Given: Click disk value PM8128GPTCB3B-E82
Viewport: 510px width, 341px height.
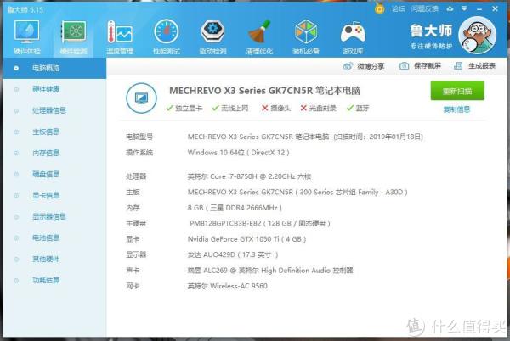Looking at the screenshot, I should (260, 223).
